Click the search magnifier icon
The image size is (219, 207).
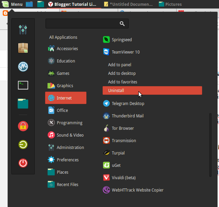point(122,24)
